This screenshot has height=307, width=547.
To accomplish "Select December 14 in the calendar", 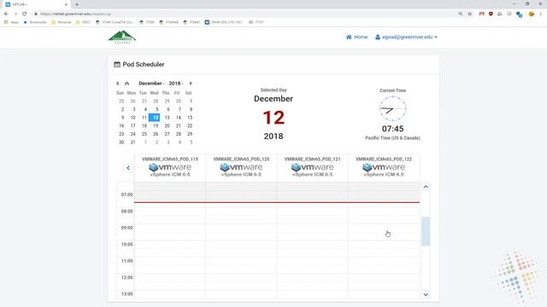I will tap(179, 118).
